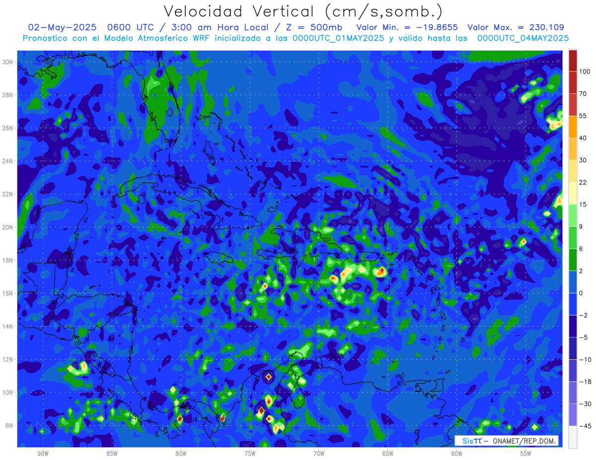Click the '75W' longitude label
The height and width of the screenshot is (460, 596).
coord(250,454)
